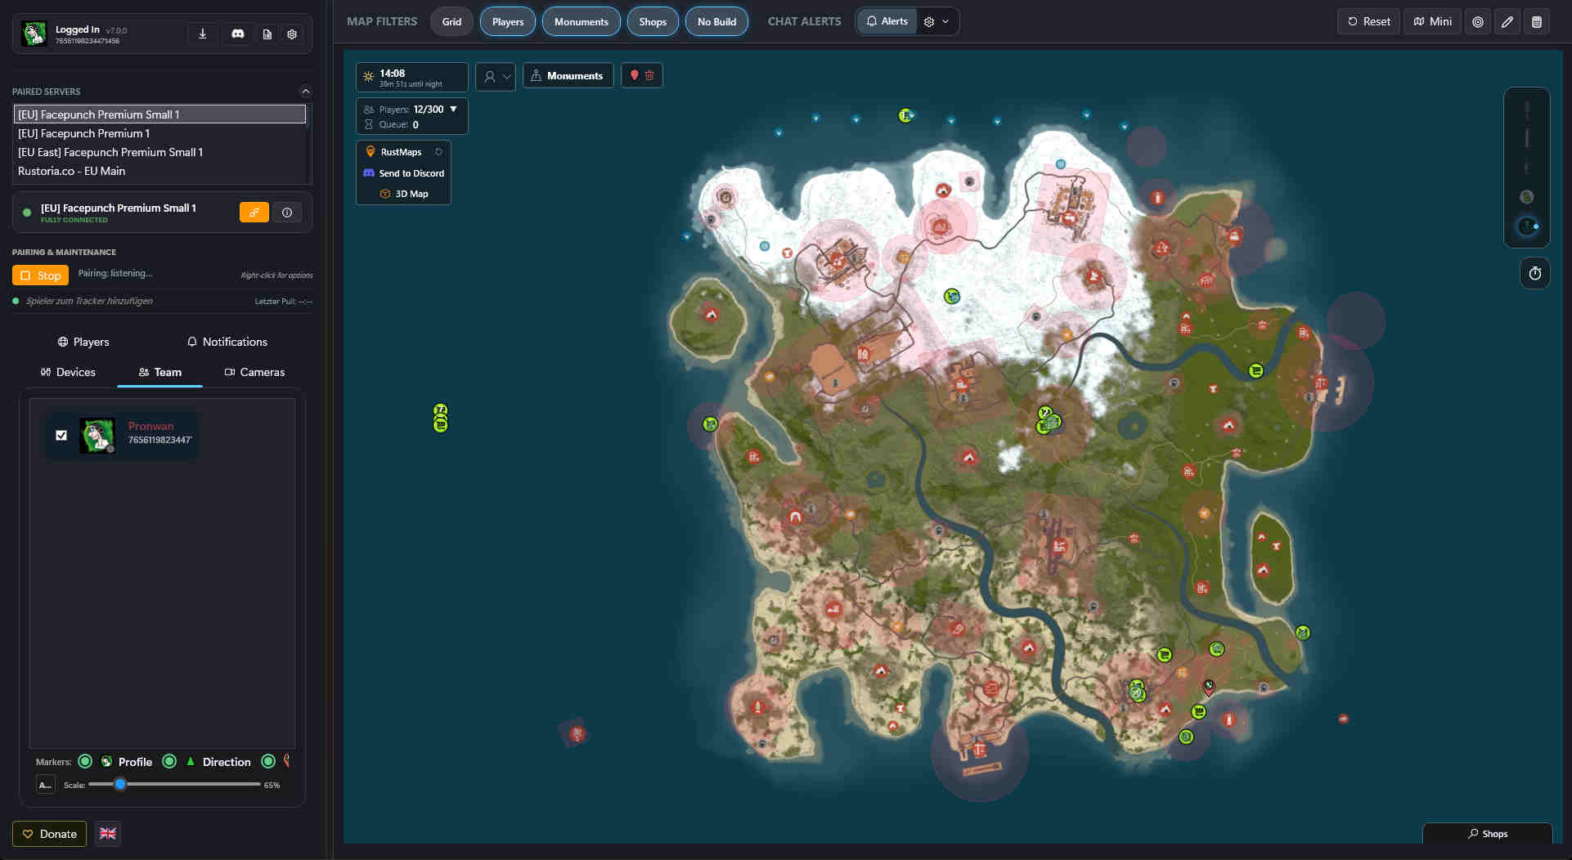Click the Pronwan team member entry
This screenshot has height=860, width=1572.
[x=122, y=435]
